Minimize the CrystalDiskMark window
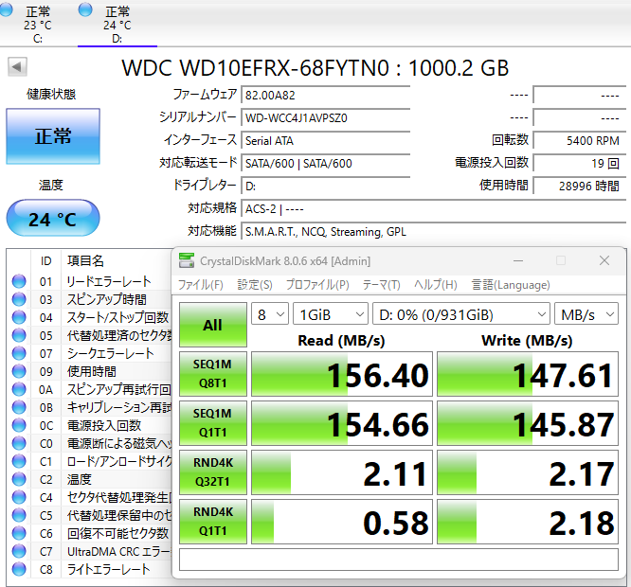The height and width of the screenshot is (587, 631). [518, 261]
